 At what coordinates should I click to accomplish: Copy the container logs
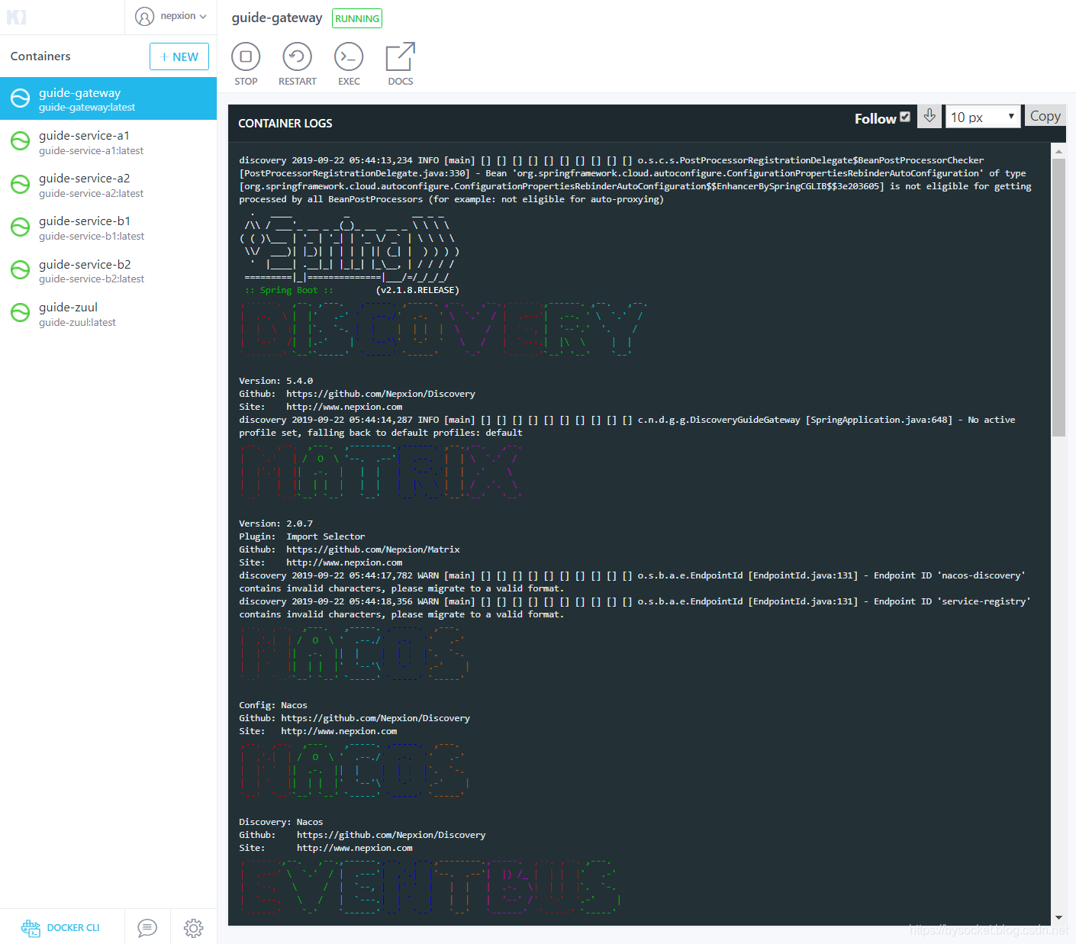coord(1045,116)
